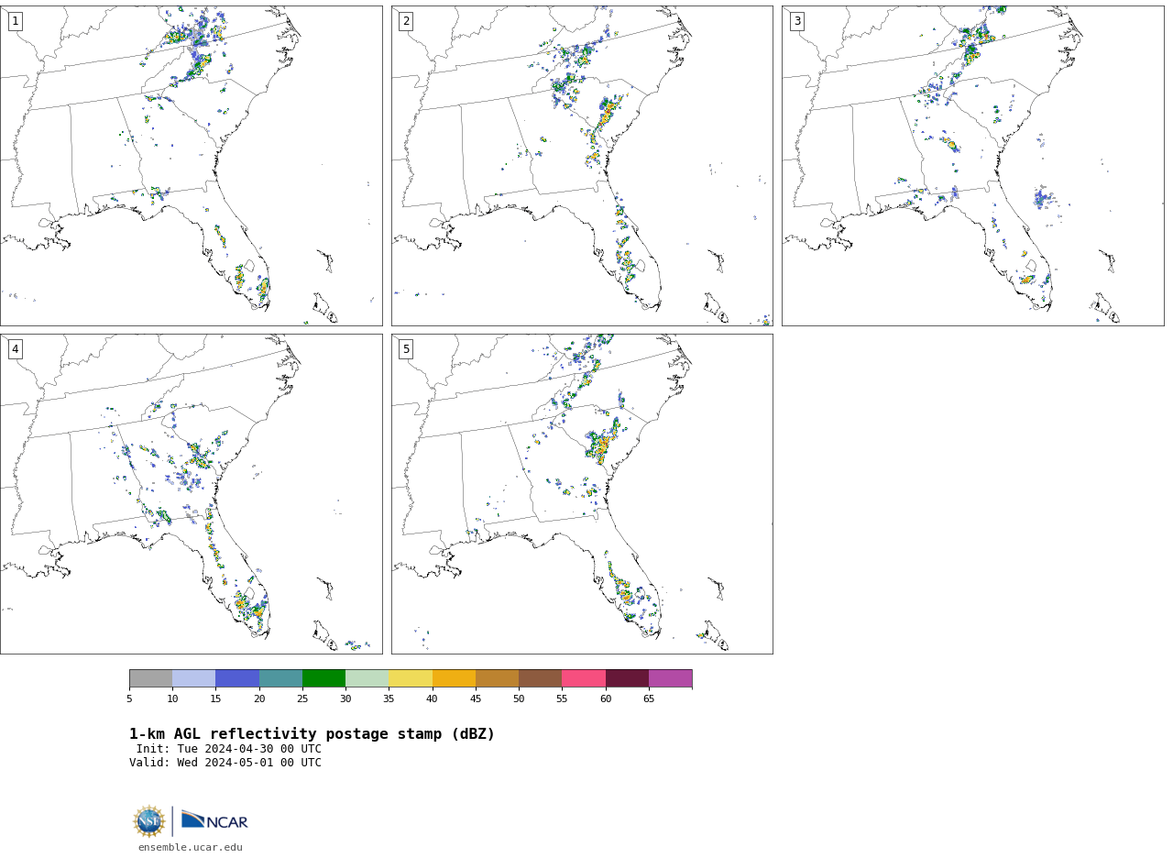
Task: Click the colorbar tick label '20'
Action: click(259, 699)
